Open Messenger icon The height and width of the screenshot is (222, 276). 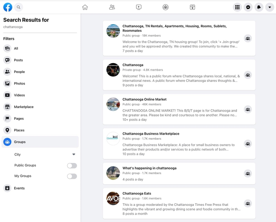click(x=248, y=7)
